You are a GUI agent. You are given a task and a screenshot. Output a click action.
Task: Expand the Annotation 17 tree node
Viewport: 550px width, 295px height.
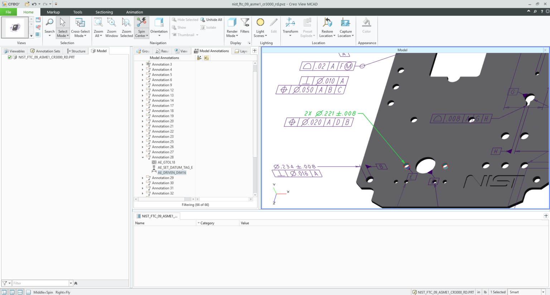pyautogui.click(x=143, y=106)
